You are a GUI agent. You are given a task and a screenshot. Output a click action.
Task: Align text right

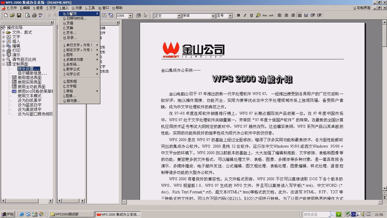click(x=293, y=15)
